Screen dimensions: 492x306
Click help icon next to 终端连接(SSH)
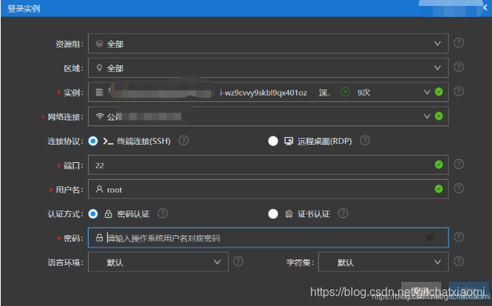click(x=183, y=140)
